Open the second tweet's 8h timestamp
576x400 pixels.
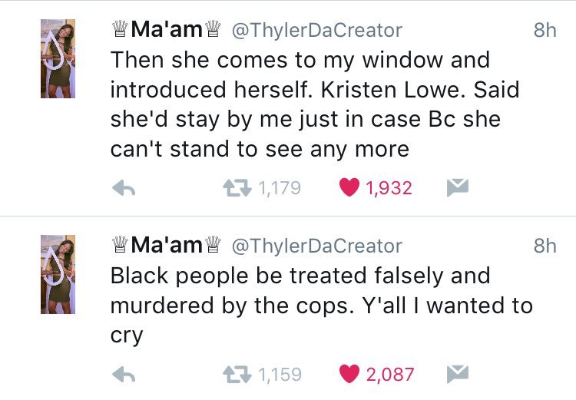coord(544,245)
